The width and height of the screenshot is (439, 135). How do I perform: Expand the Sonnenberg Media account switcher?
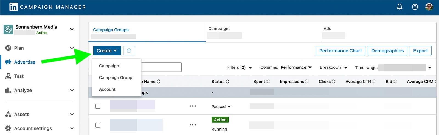point(72,29)
